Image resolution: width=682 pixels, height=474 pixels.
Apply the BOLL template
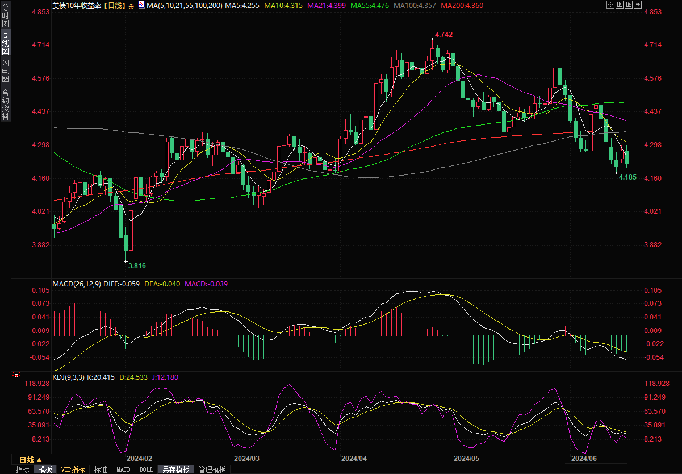pyautogui.click(x=146, y=469)
